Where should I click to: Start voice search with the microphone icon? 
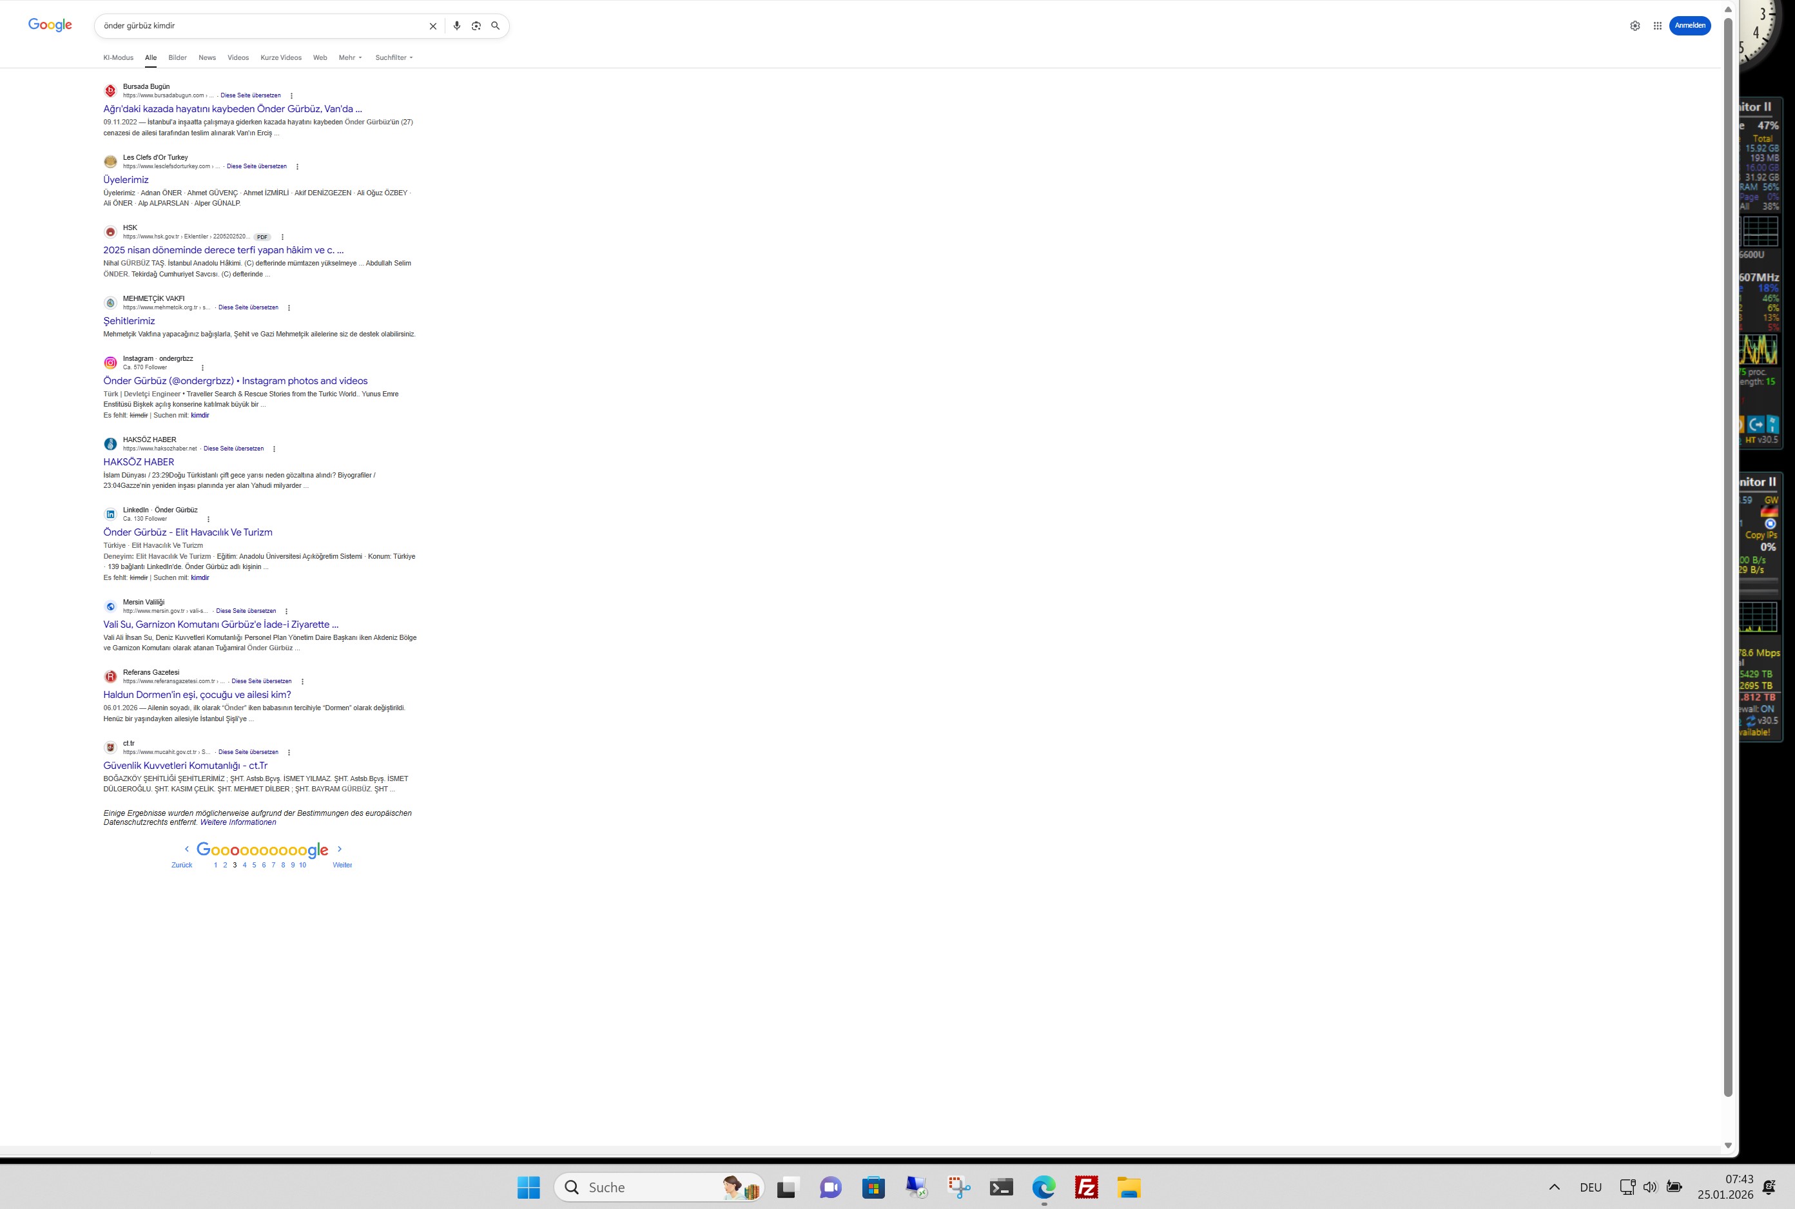click(456, 25)
